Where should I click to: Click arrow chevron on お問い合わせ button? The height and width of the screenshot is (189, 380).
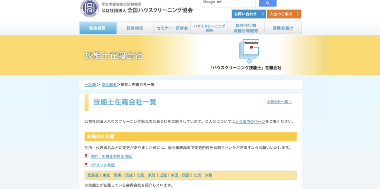263,14
